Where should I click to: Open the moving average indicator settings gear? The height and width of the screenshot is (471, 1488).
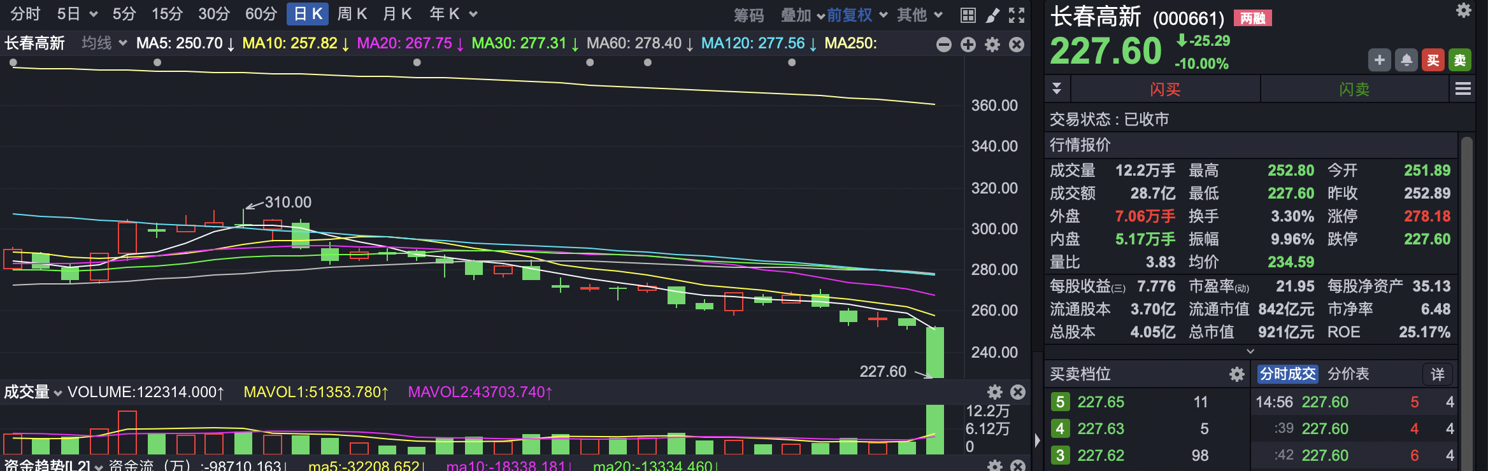pos(992,44)
